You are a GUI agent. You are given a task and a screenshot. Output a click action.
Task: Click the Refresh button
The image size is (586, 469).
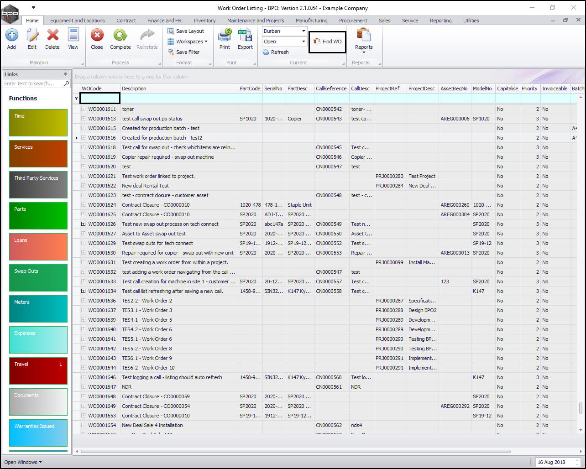point(276,52)
